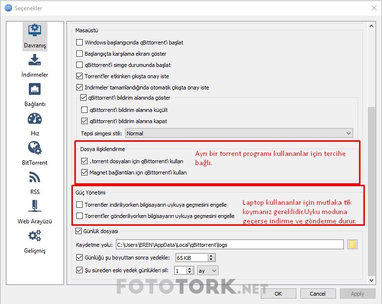Tick Başlangıçta karşılama ekranı göster
The image size is (382, 304).
coord(79,54)
